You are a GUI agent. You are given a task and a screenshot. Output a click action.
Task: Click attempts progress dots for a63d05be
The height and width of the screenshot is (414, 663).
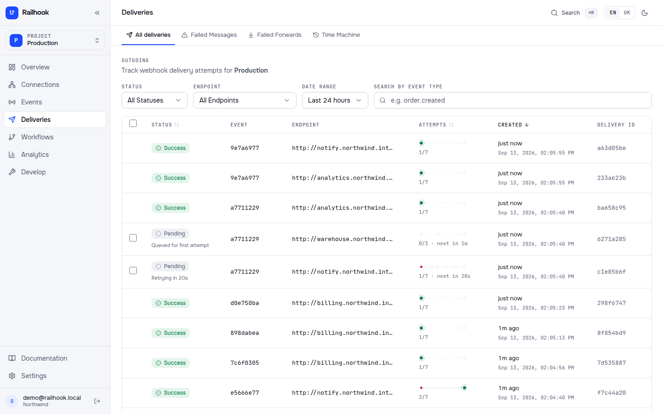coord(442,143)
